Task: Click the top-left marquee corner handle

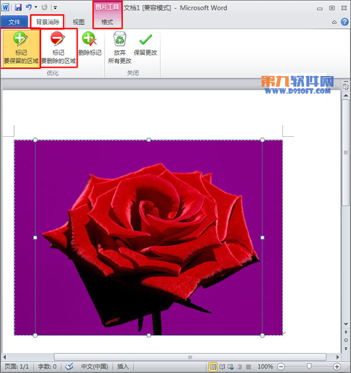Action: 35,140
